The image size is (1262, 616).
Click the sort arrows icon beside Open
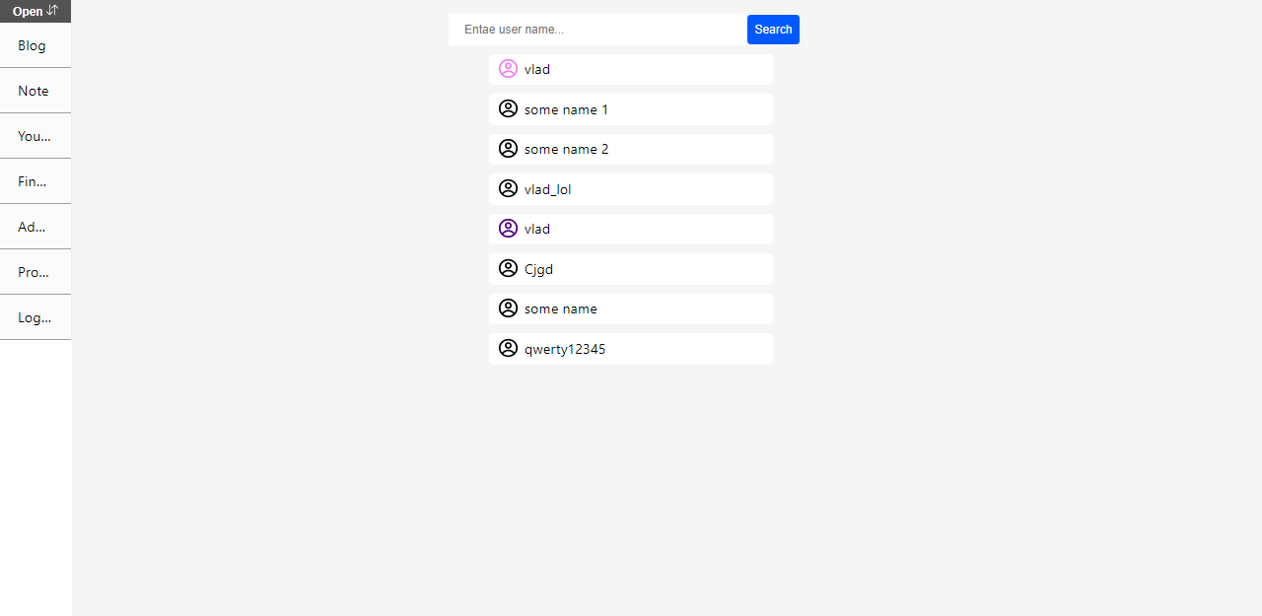point(52,11)
